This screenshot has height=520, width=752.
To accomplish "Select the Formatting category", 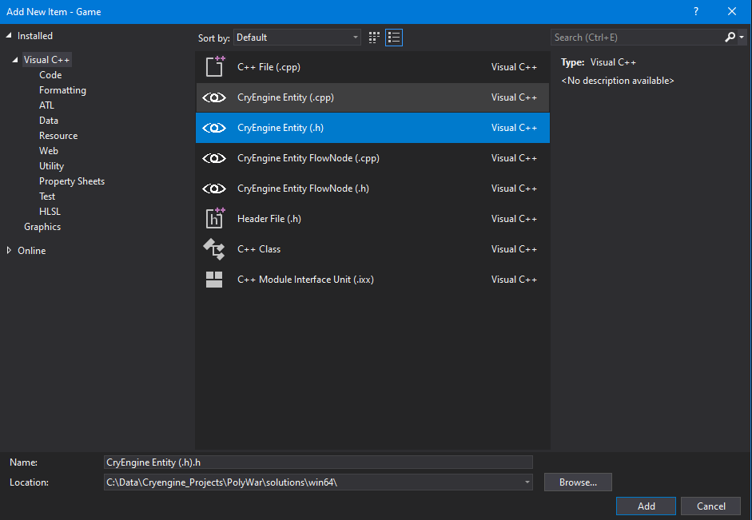I will point(63,90).
